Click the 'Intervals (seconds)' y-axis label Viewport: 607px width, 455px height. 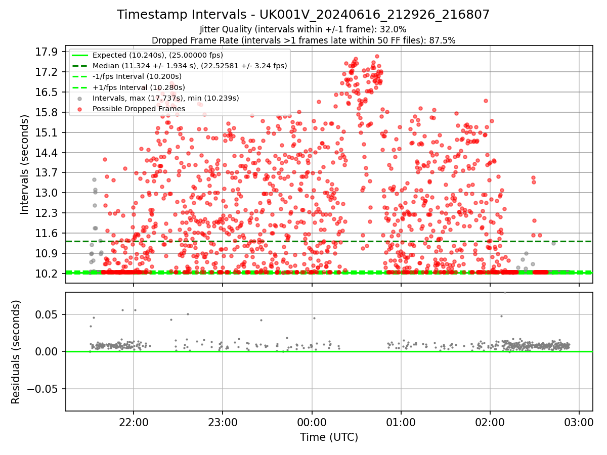24,164
